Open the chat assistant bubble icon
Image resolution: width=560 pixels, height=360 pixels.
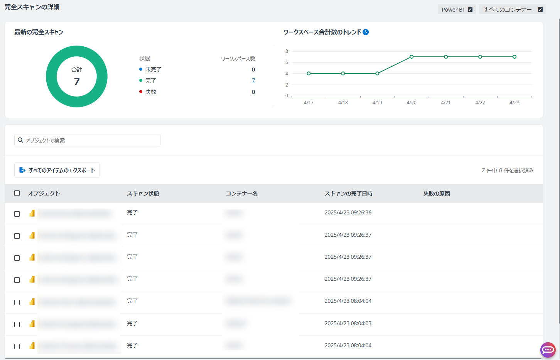pyautogui.click(x=548, y=350)
